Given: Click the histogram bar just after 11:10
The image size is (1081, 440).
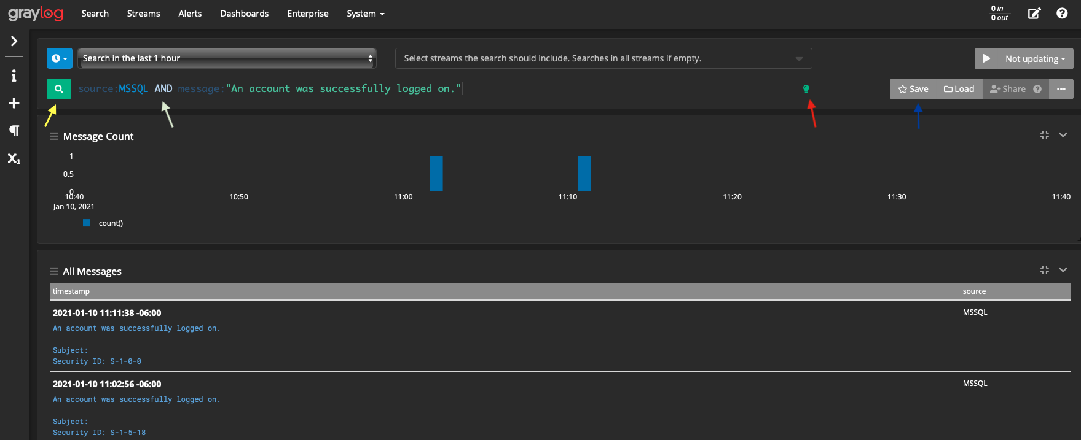Looking at the screenshot, I should click(584, 174).
